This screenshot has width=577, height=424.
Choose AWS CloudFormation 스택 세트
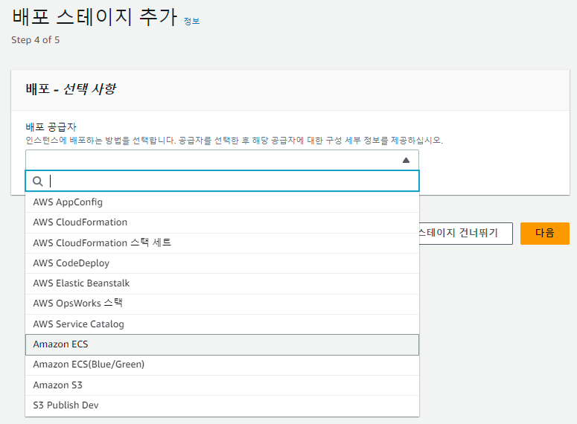coord(223,243)
